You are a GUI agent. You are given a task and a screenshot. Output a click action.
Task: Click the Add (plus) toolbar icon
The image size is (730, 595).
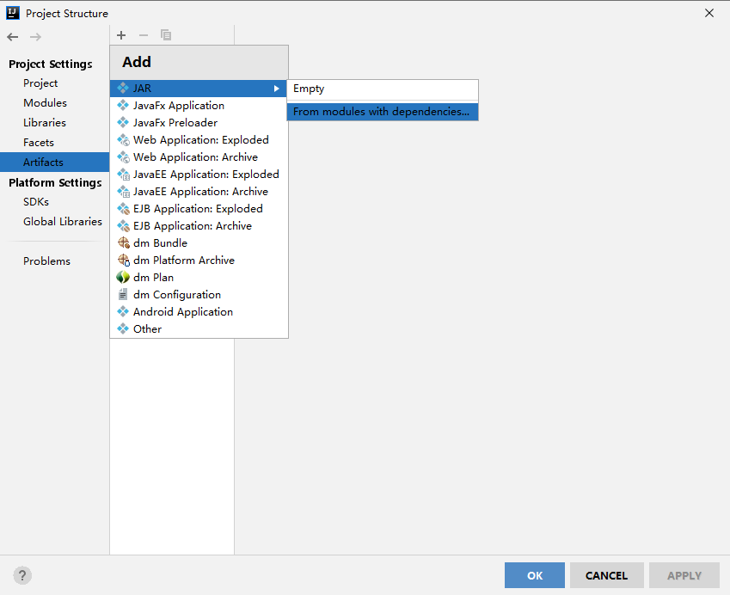point(121,35)
